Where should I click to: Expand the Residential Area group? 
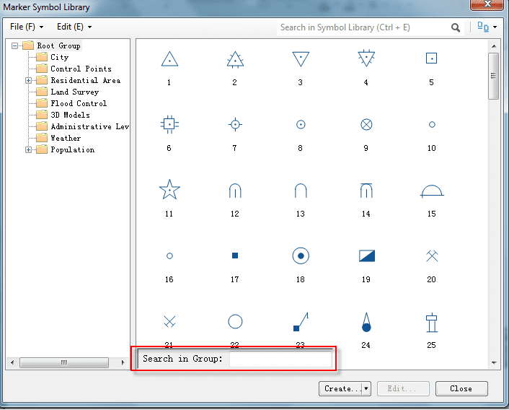[29, 81]
